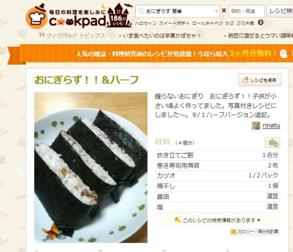
Task: Open the おにぎらず recipe photo
Action: tap(91, 168)
